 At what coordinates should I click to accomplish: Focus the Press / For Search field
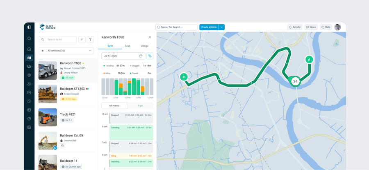pyautogui.click(x=176, y=27)
